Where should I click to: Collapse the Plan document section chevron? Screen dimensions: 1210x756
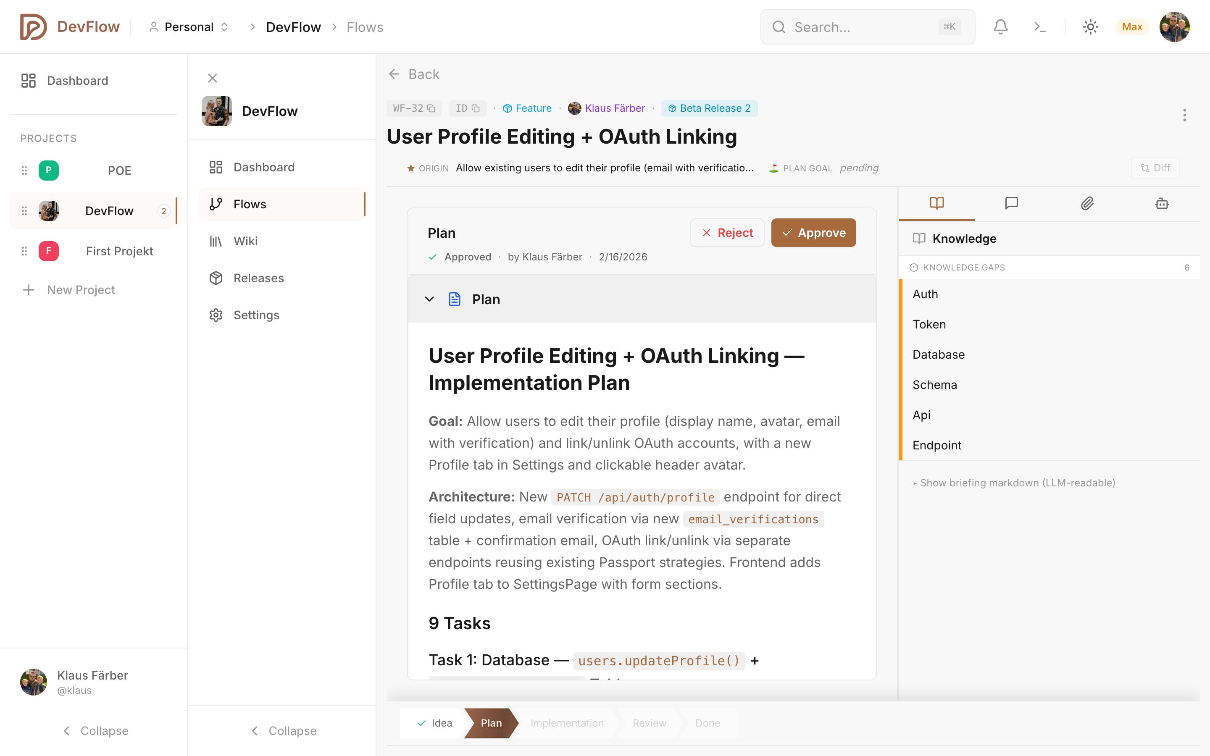tap(429, 299)
